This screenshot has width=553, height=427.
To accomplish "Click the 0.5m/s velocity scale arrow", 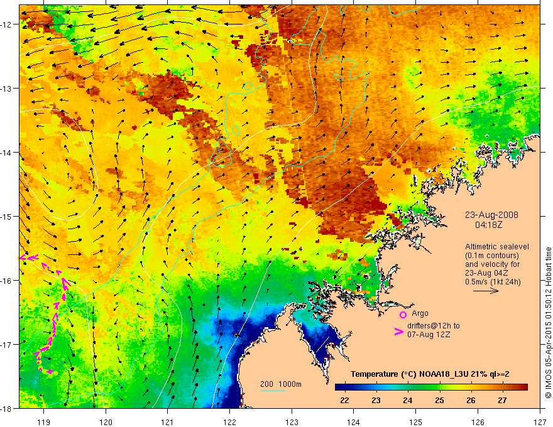I will point(486,291).
